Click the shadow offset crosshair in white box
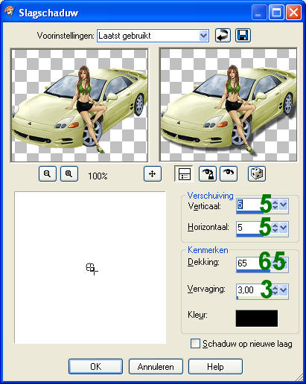The image size is (306, 384). [92, 269]
